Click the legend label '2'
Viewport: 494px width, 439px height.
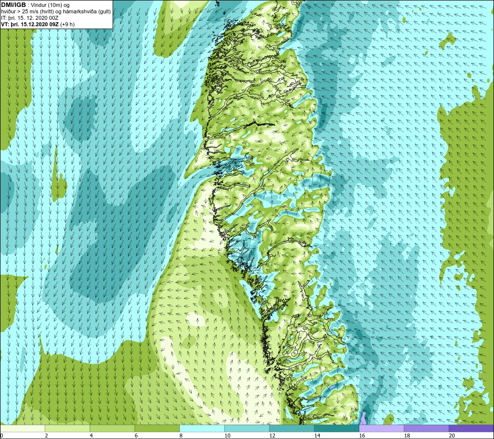46,436
